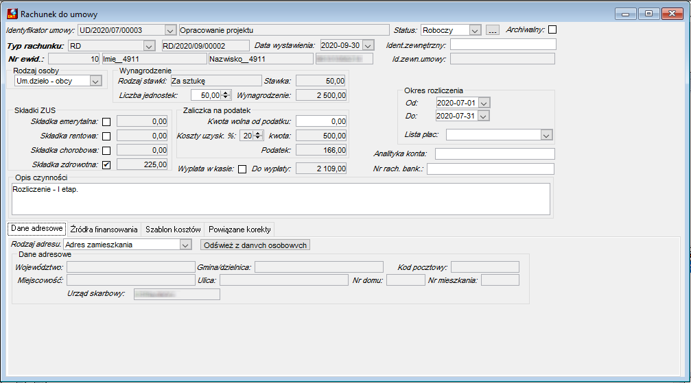Open the Data wystawienia date picker

tap(368, 45)
